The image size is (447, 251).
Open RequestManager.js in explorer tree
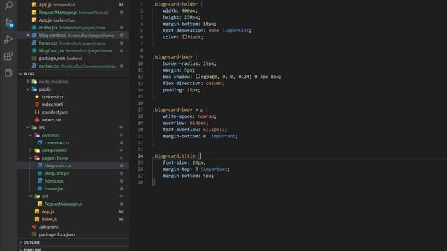73,204
